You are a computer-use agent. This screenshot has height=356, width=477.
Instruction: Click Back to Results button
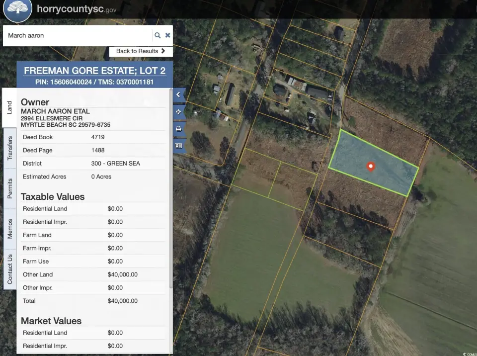141,51
